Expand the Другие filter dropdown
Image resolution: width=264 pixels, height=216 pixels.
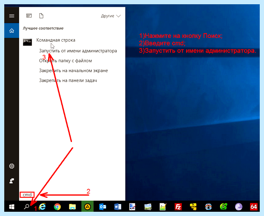click(111, 16)
